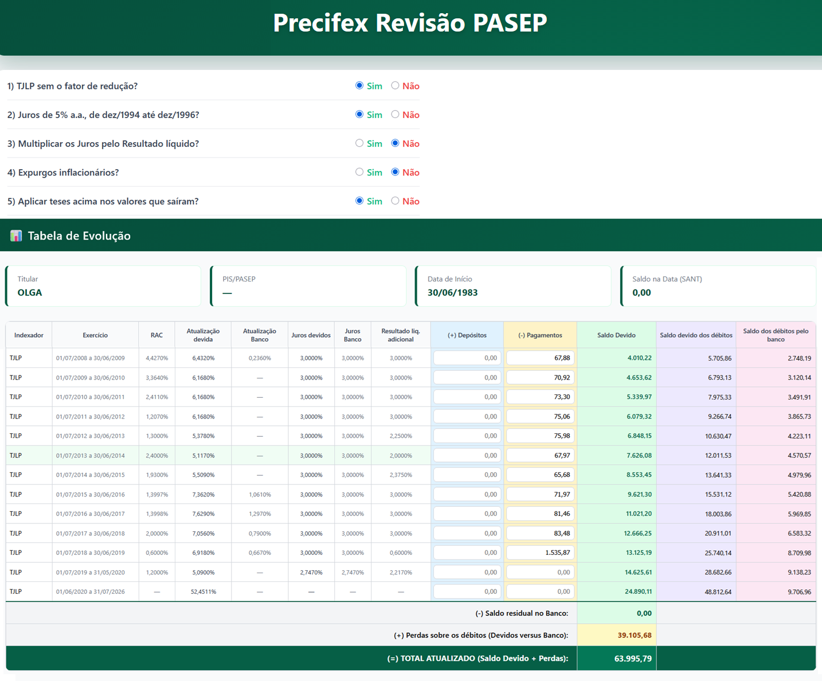Viewport: 822px width, 681px height.
Task: Select Sim for TJLP sem o fator de redução
Action: (x=359, y=85)
